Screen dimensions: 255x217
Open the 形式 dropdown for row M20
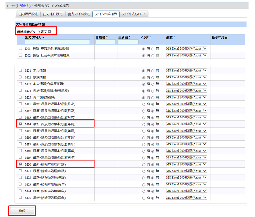[186, 164]
